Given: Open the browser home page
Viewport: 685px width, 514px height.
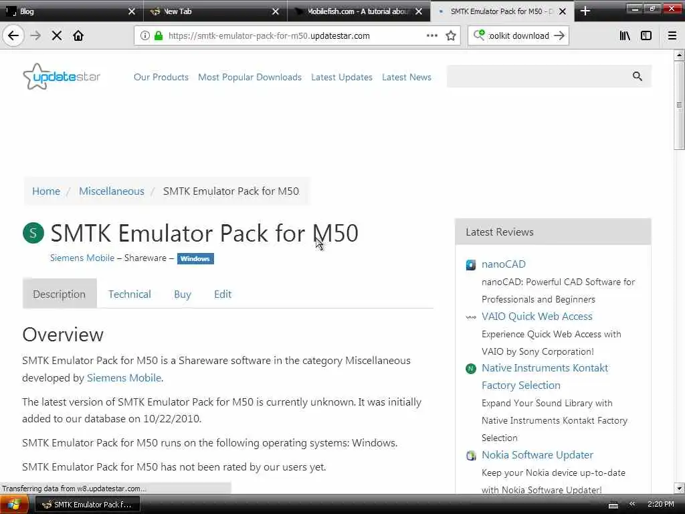Looking at the screenshot, I should (x=78, y=35).
